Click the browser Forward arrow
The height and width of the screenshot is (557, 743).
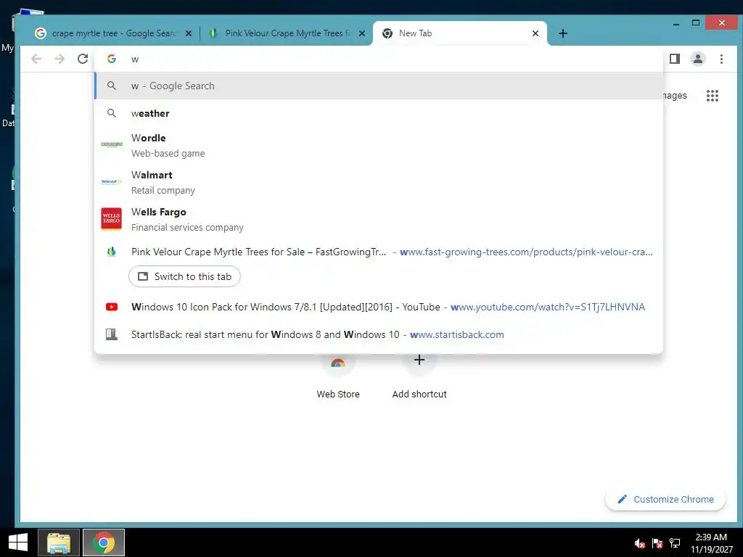pyautogui.click(x=59, y=59)
